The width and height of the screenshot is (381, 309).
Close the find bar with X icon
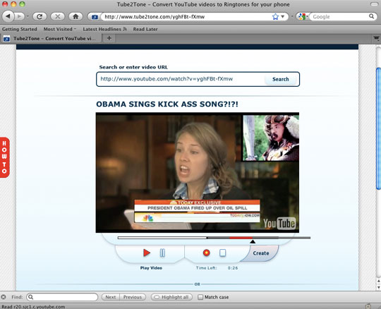click(4, 297)
